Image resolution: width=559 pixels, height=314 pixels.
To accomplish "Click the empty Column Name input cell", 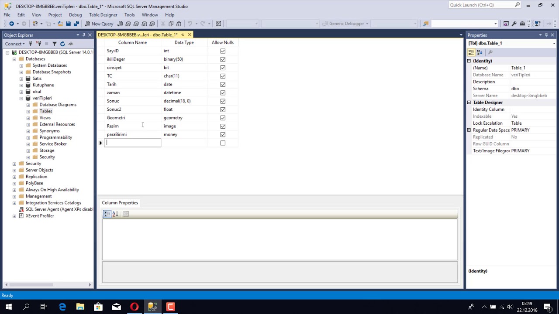I will coord(133,143).
